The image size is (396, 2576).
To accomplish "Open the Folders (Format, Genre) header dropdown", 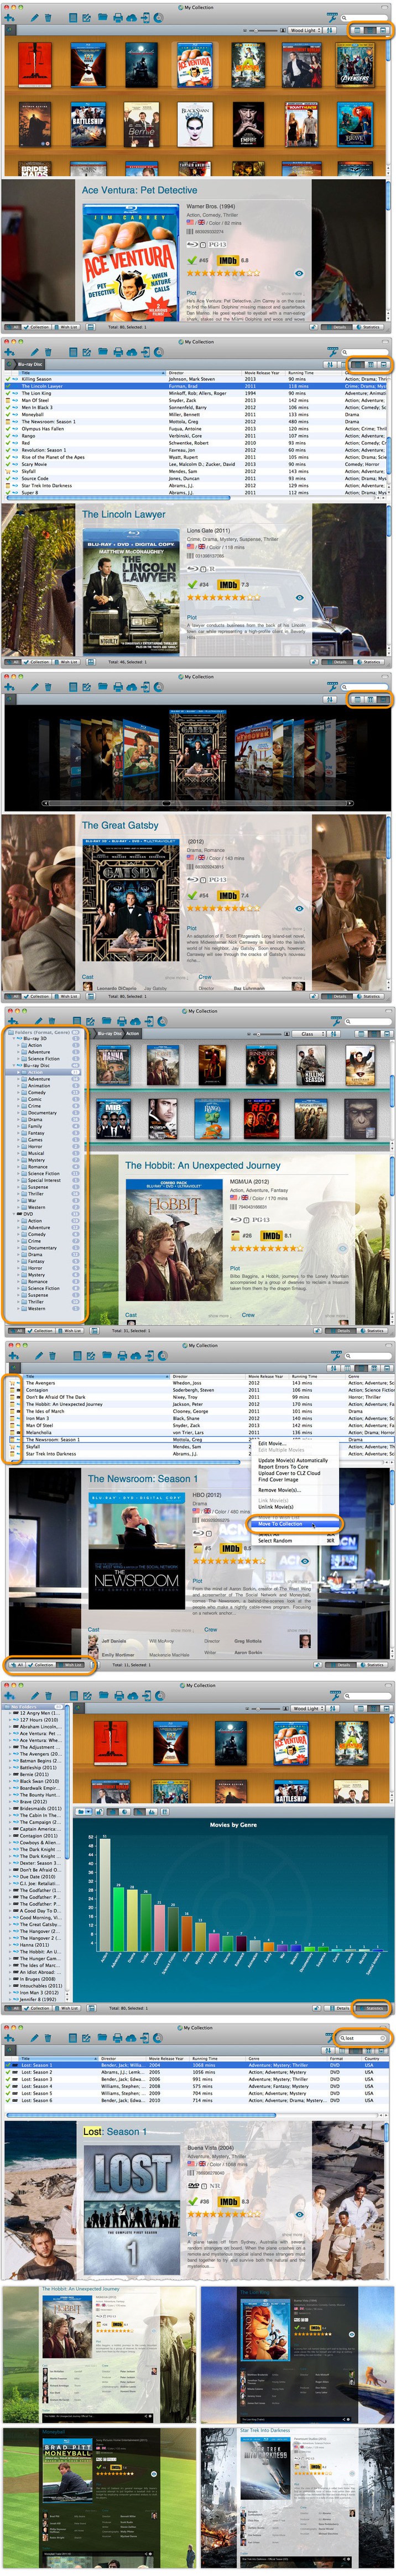I will pyautogui.click(x=42, y=1031).
